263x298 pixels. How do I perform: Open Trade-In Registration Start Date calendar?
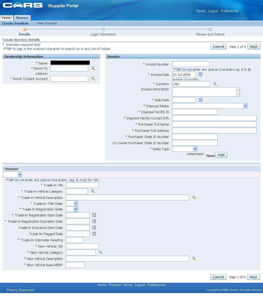point(94,215)
